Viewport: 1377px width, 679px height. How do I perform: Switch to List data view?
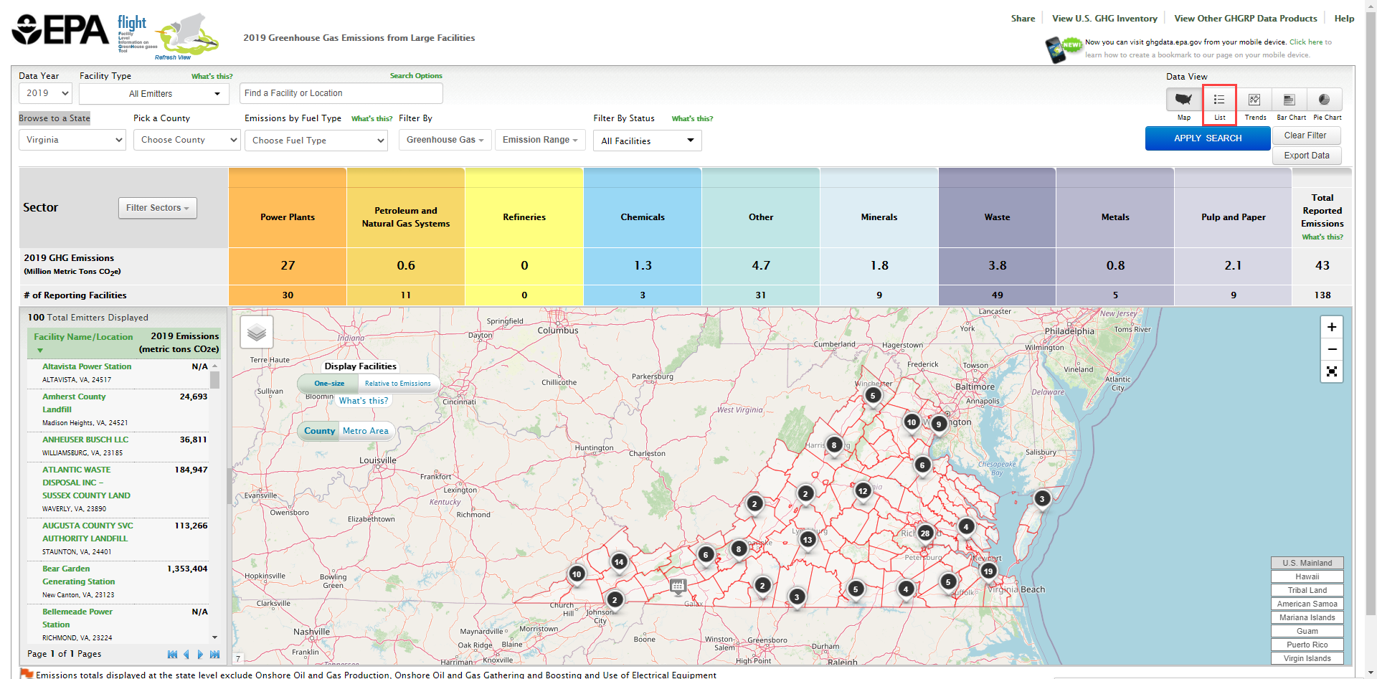point(1219,100)
